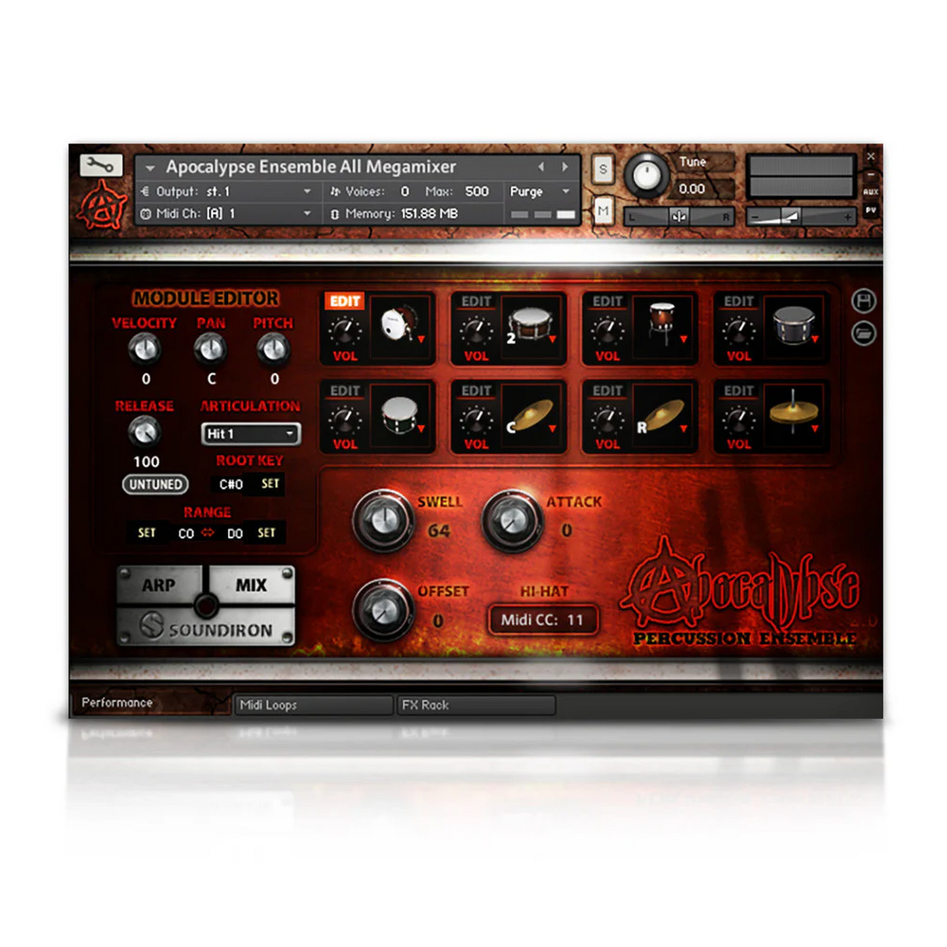Toggle the Mute M button
The image size is (947, 947).
pos(603,211)
